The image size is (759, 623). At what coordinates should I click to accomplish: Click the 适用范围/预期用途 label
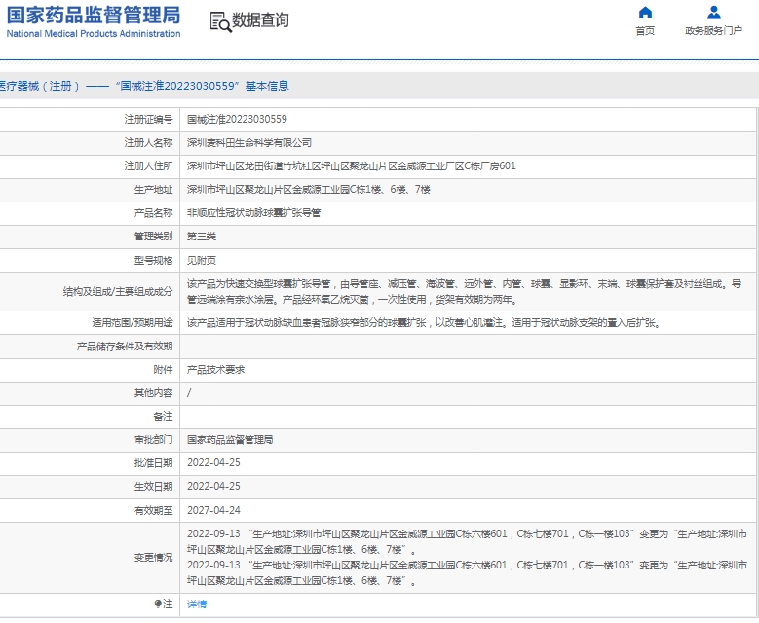click(133, 322)
